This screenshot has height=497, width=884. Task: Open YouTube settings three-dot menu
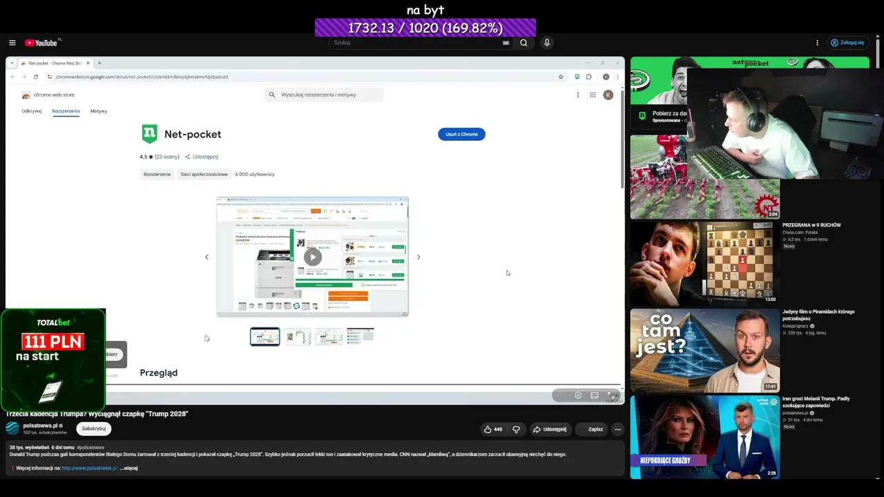817,43
